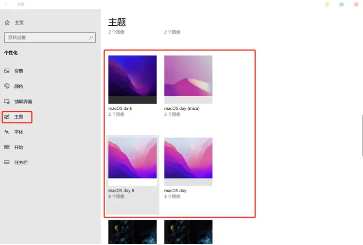This screenshot has height=245, width=363.
Task: Open 锁屏界面 settings page
Action: tap(23, 102)
